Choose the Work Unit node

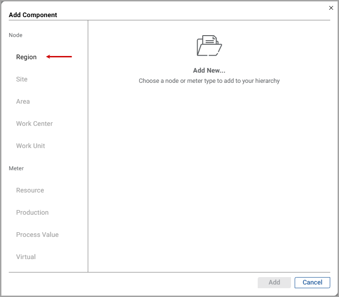pyautogui.click(x=30, y=146)
